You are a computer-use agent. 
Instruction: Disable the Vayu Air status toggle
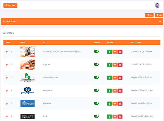click(x=96, y=64)
